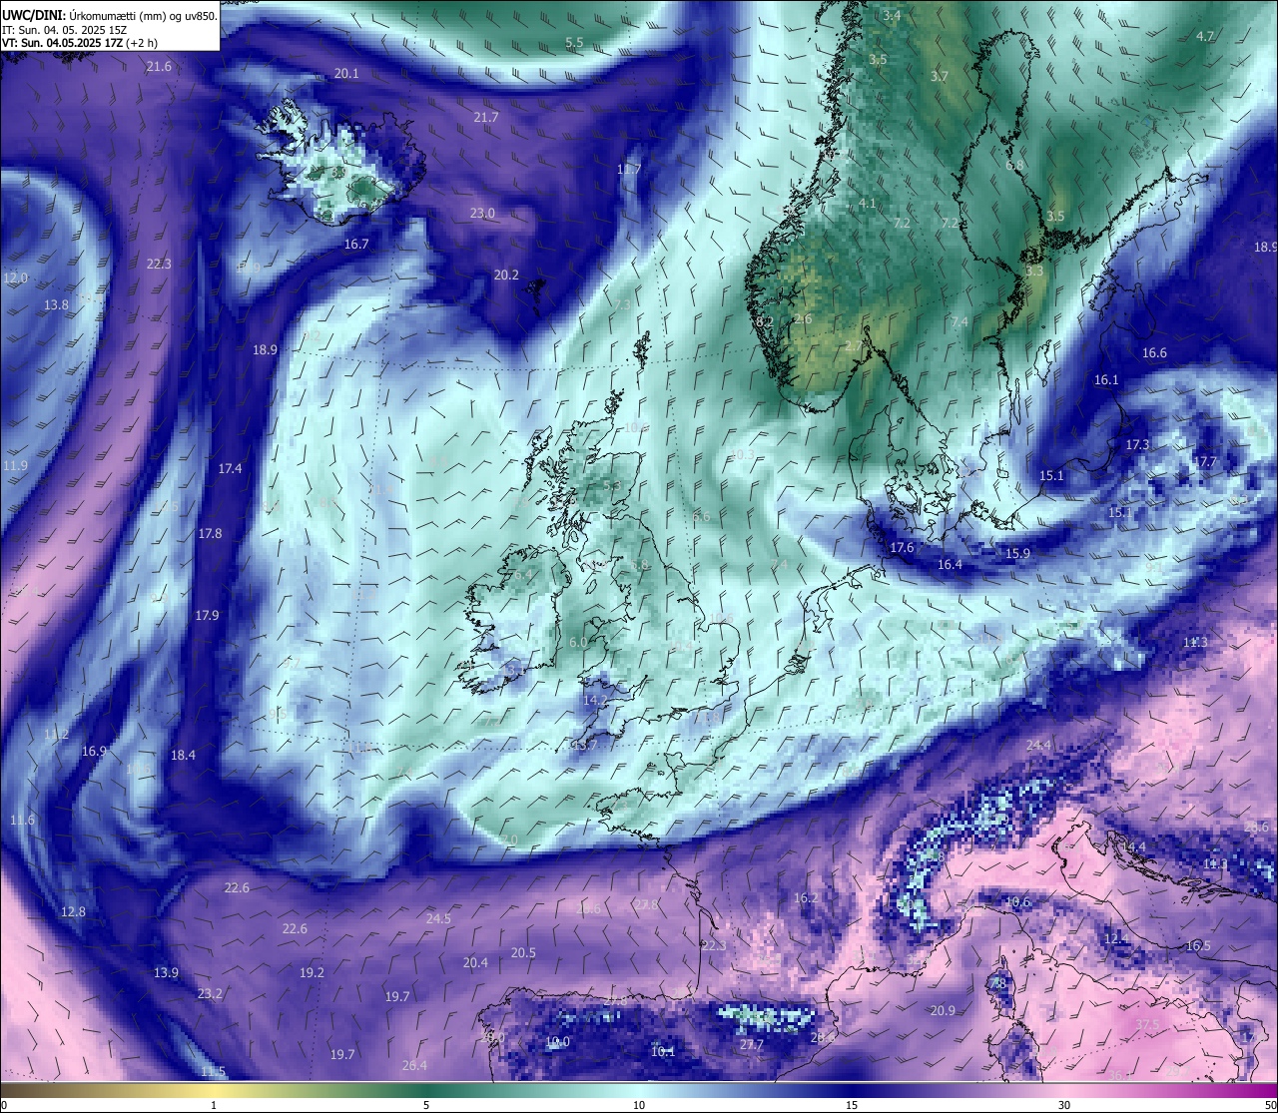Viewport: 1278px width, 1113px height.
Task: Click the 4.7 value near top right
Action: tap(1205, 37)
